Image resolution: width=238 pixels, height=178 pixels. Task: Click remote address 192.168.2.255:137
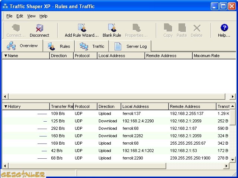(187, 114)
